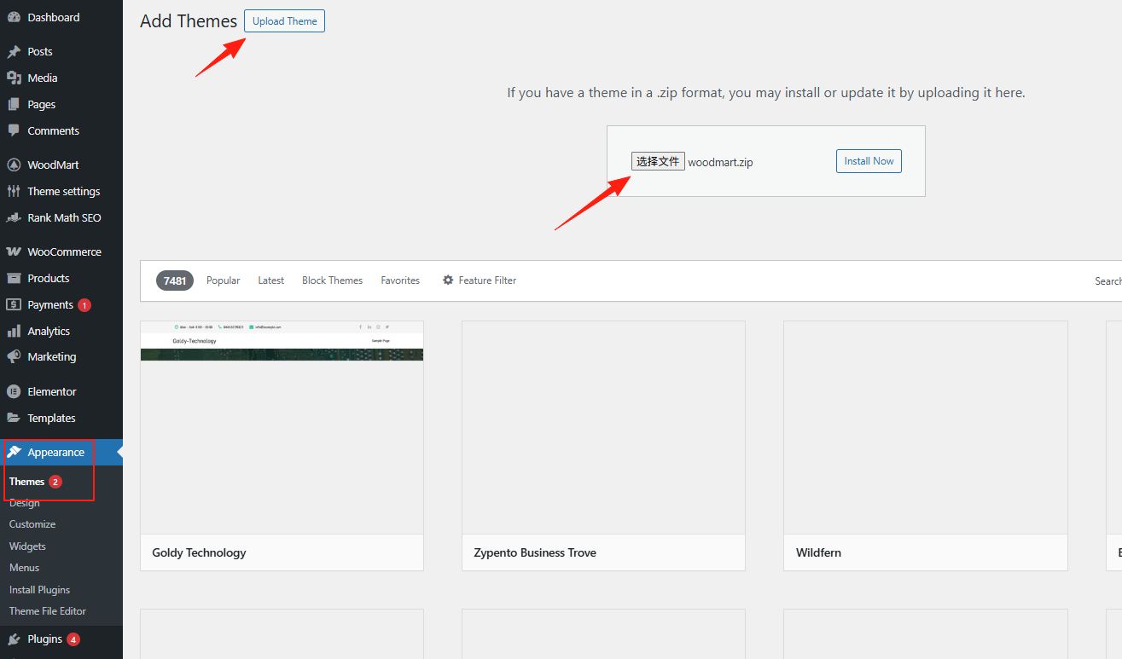
Task: Click the Comments speech bubble icon
Action: [14, 130]
